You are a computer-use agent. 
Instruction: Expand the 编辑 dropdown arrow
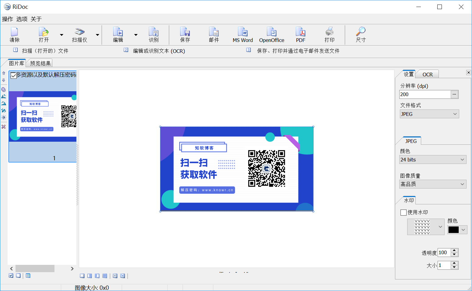point(136,35)
